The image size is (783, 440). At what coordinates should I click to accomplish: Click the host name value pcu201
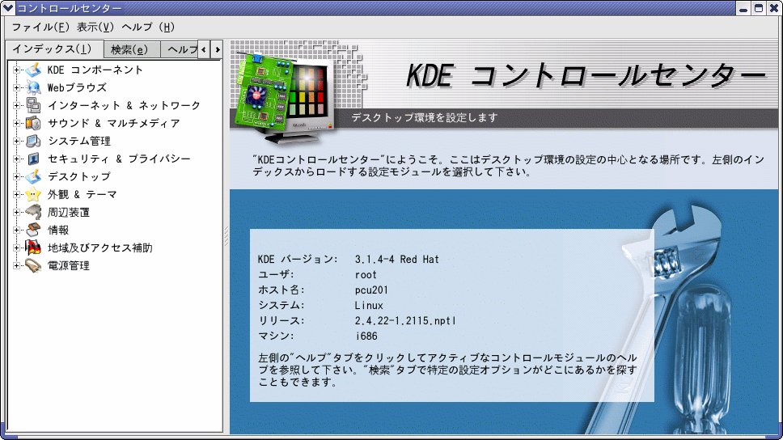tap(371, 290)
